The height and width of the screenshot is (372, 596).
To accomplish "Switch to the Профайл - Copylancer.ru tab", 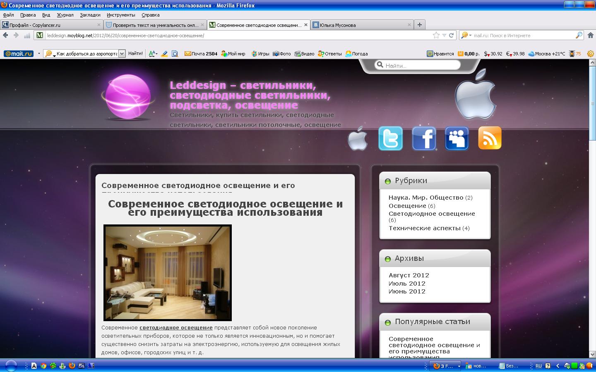I will [x=52, y=25].
